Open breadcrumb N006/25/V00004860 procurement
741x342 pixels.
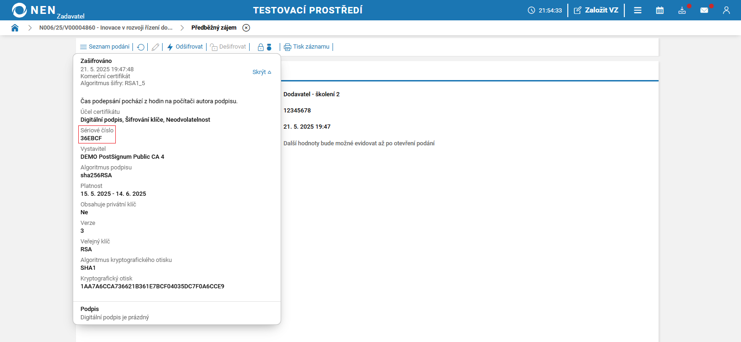click(106, 28)
